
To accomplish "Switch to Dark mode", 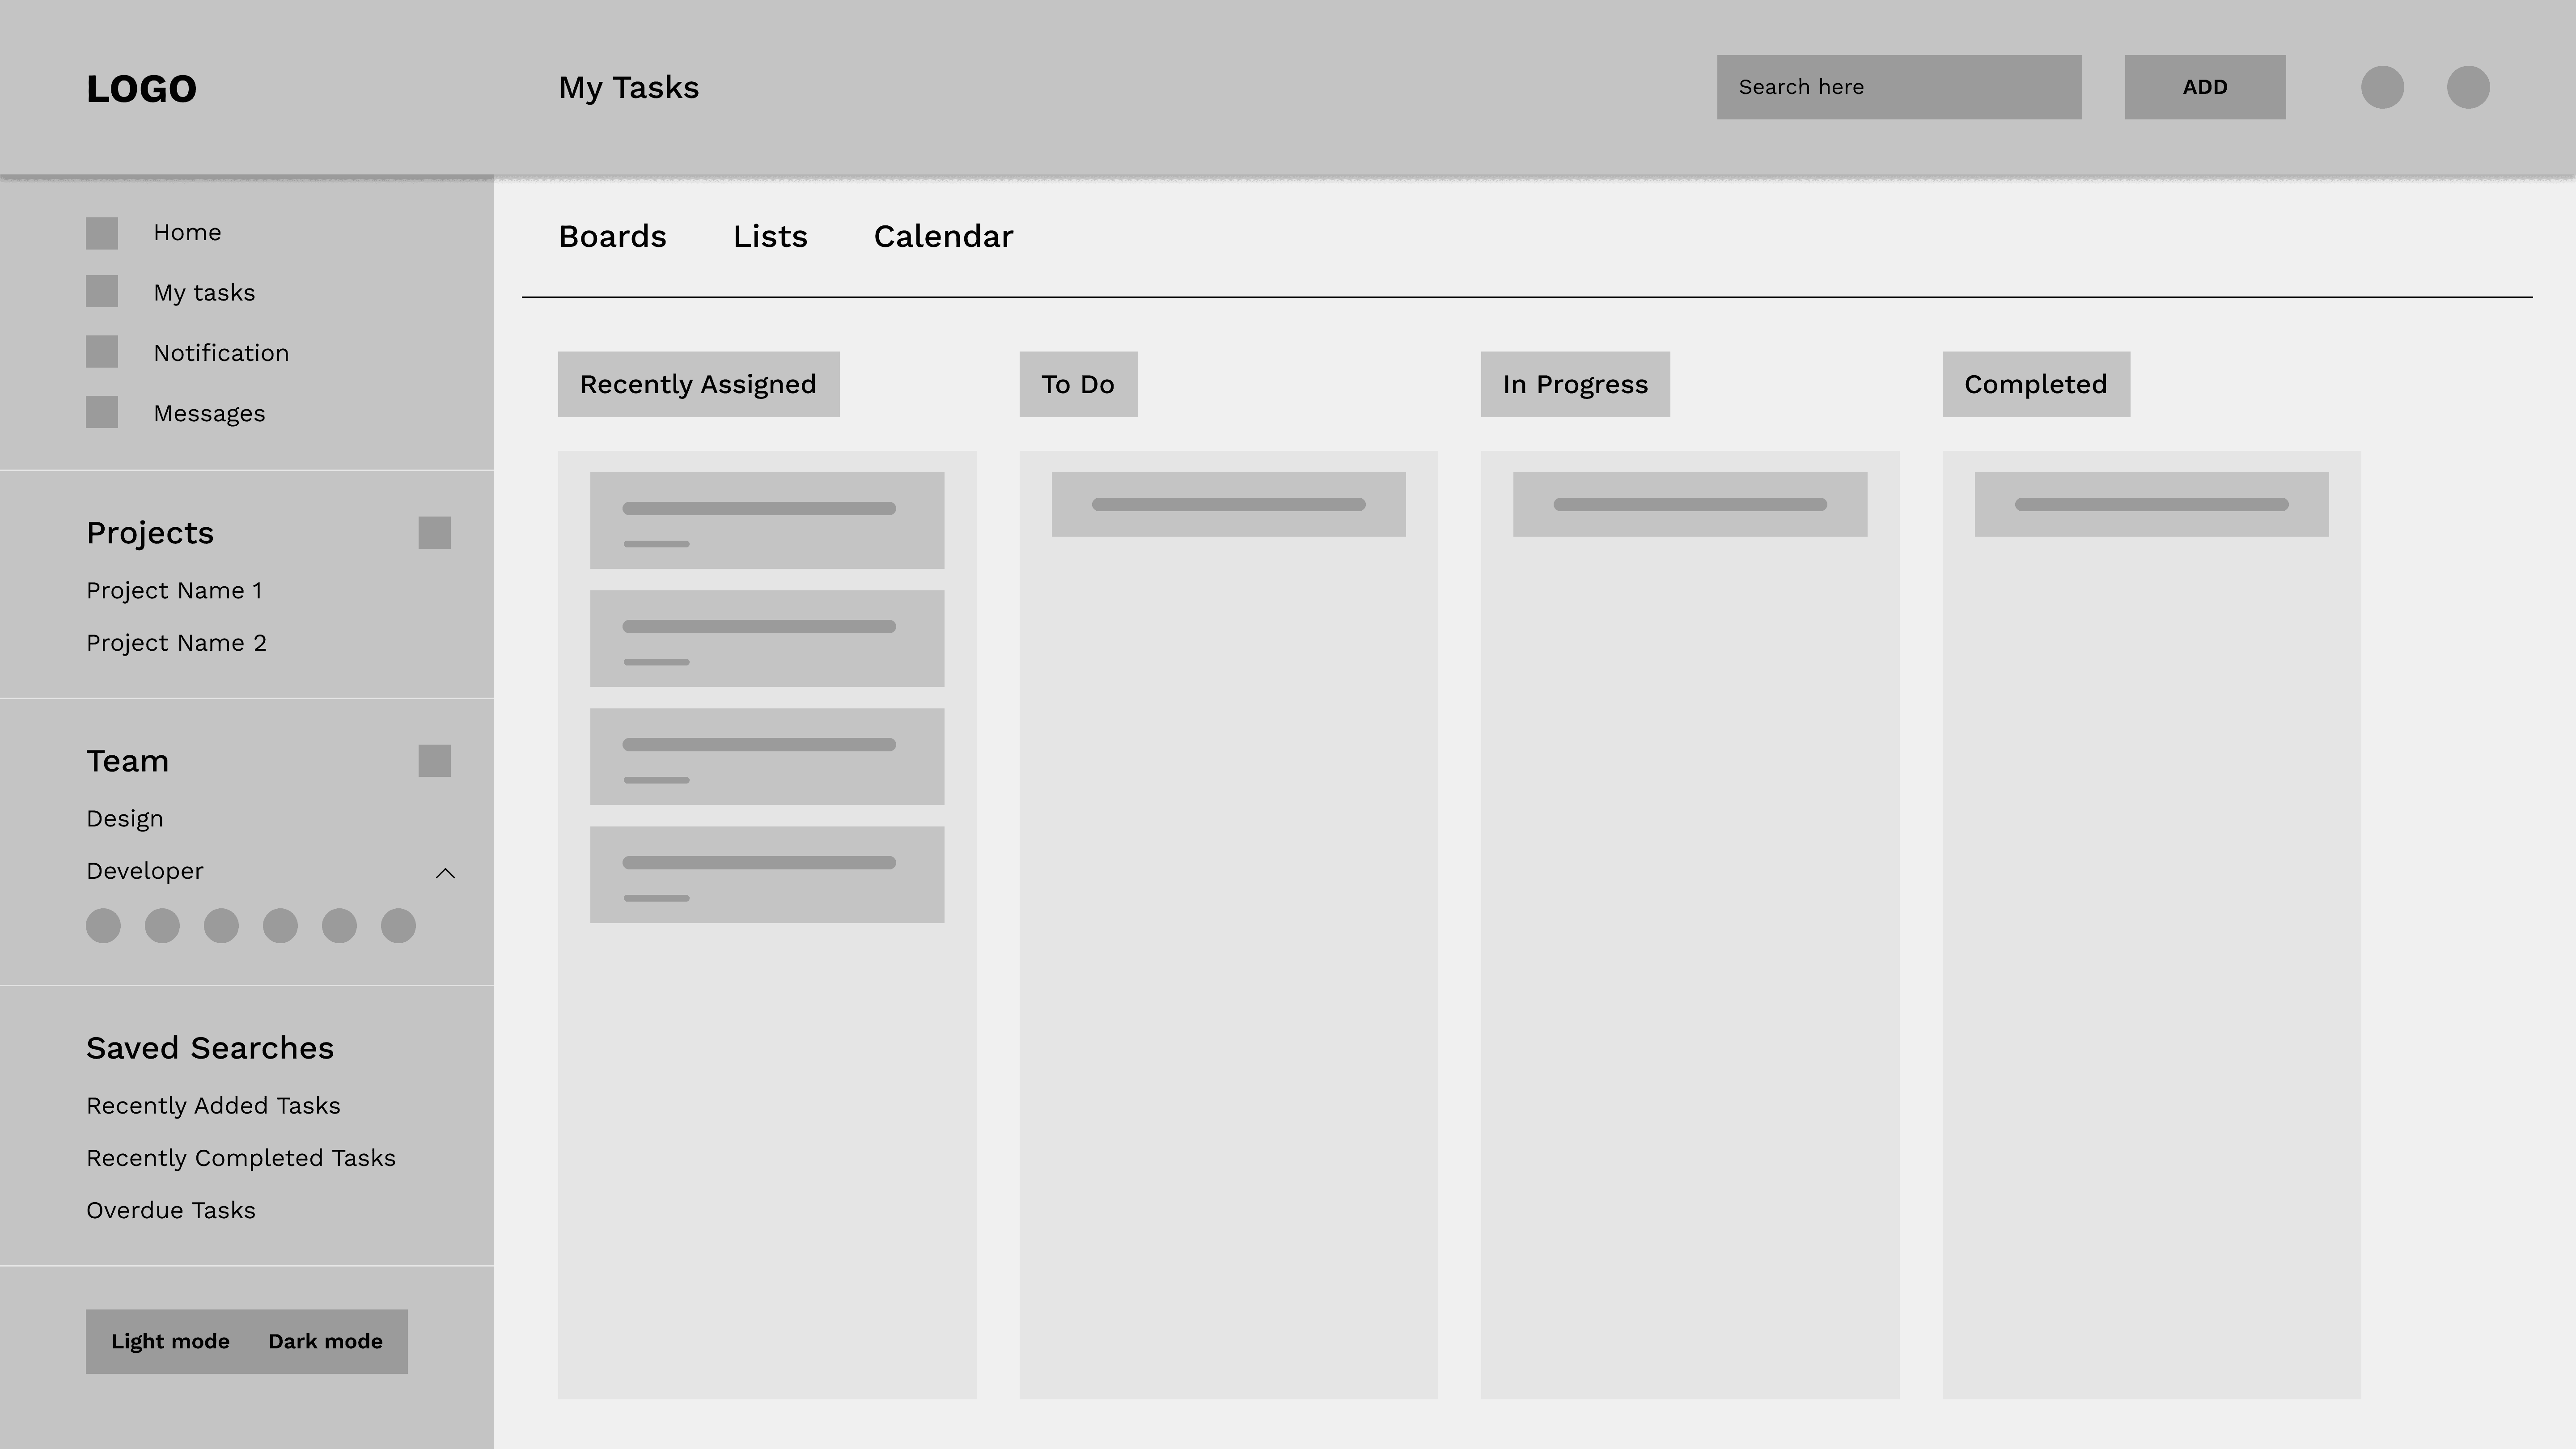I will click(325, 1342).
